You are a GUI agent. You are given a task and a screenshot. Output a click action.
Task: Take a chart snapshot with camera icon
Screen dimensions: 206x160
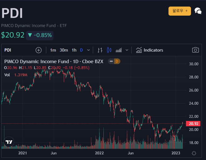pyautogui.click(x=195, y=50)
